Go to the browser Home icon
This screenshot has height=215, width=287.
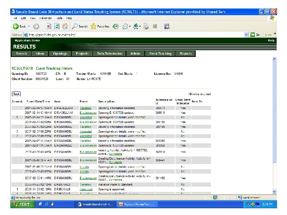pyautogui.click(x=65, y=26)
